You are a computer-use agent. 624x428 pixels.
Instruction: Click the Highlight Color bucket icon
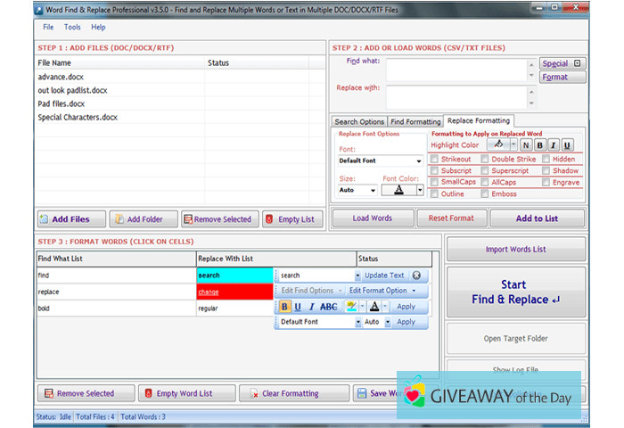498,144
